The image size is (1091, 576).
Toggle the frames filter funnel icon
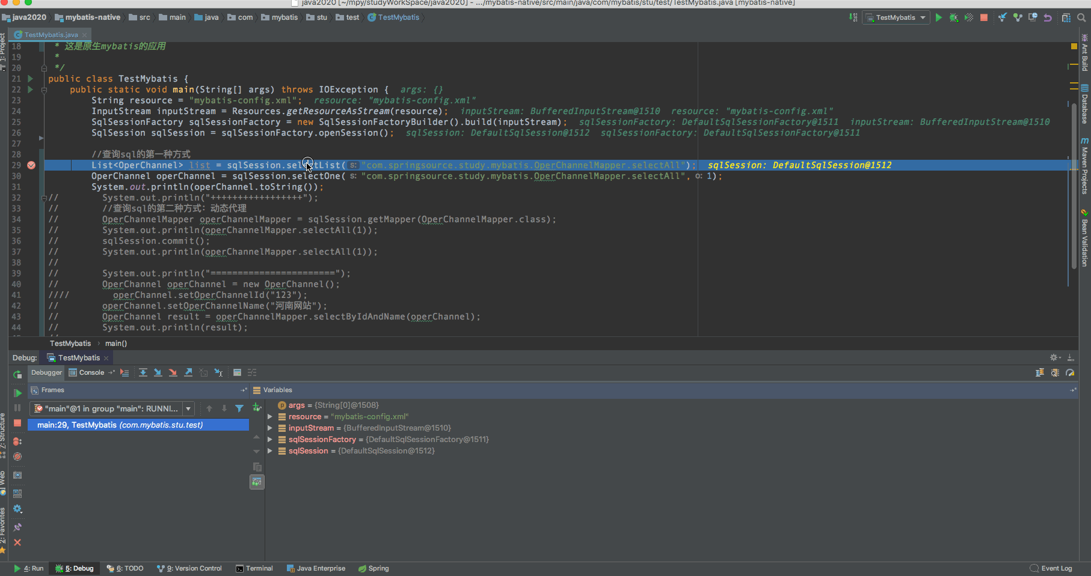[239, 408]
